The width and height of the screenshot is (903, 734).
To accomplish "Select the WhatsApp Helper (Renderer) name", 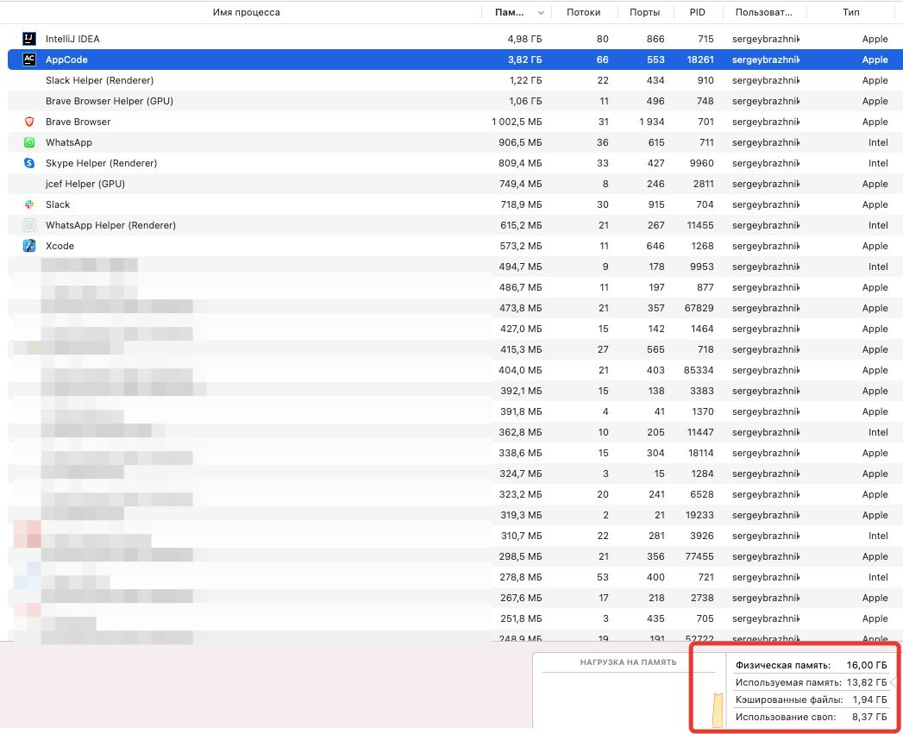I will [110, 225].
